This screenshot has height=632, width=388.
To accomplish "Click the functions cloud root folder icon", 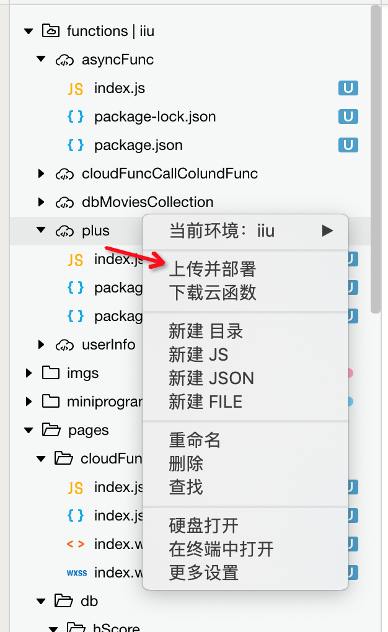I will pos(51,30).
